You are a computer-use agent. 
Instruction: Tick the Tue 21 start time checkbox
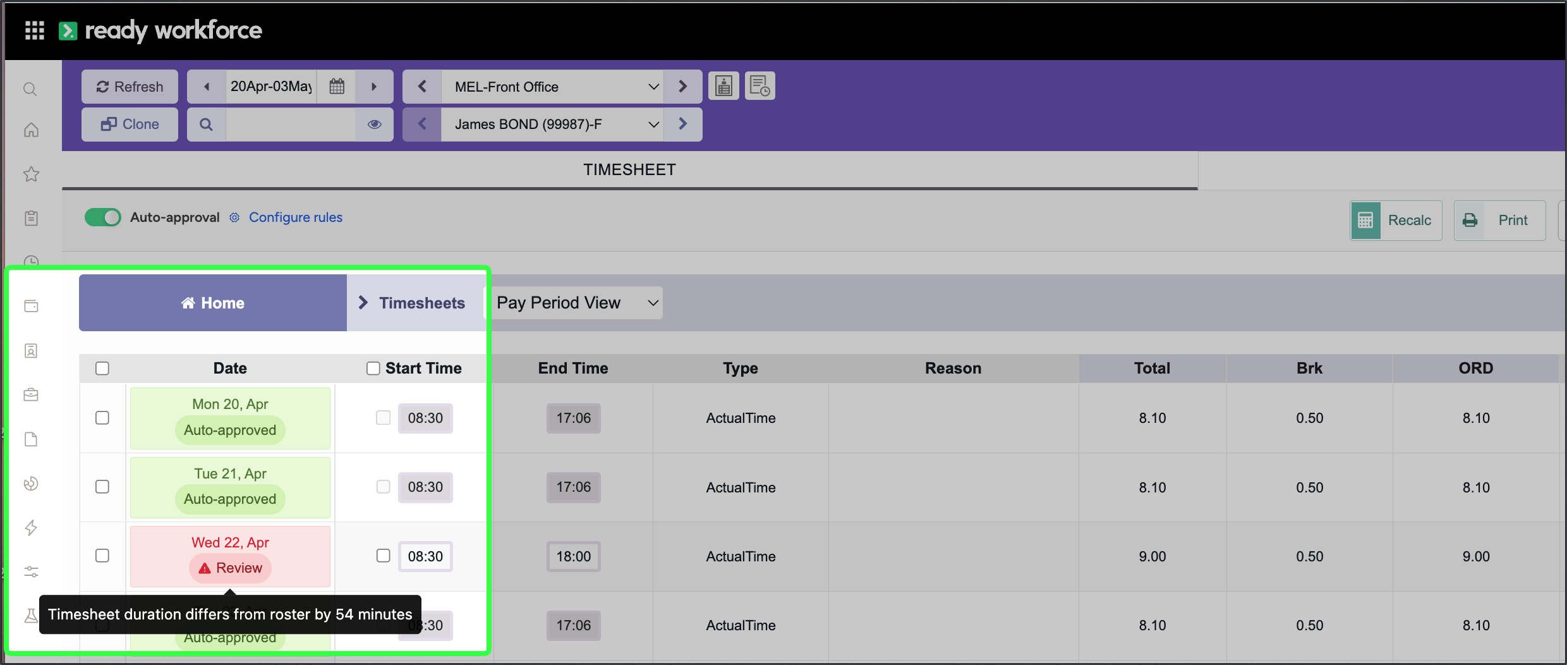click(x=383, y=487)
